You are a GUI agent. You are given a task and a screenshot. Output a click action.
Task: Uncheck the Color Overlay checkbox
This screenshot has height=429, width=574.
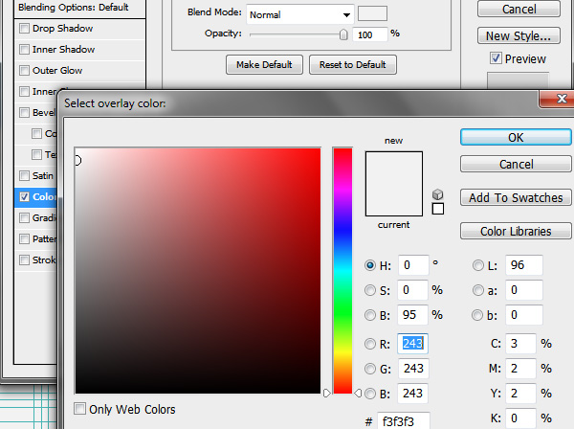(x=24, y=196)
